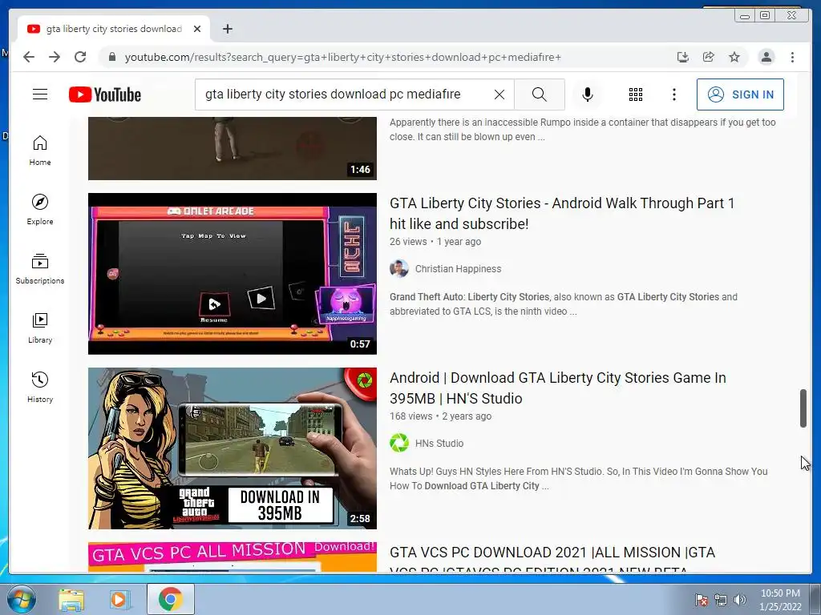Click the Action Center flag tray icon

[x=702, y=600]
